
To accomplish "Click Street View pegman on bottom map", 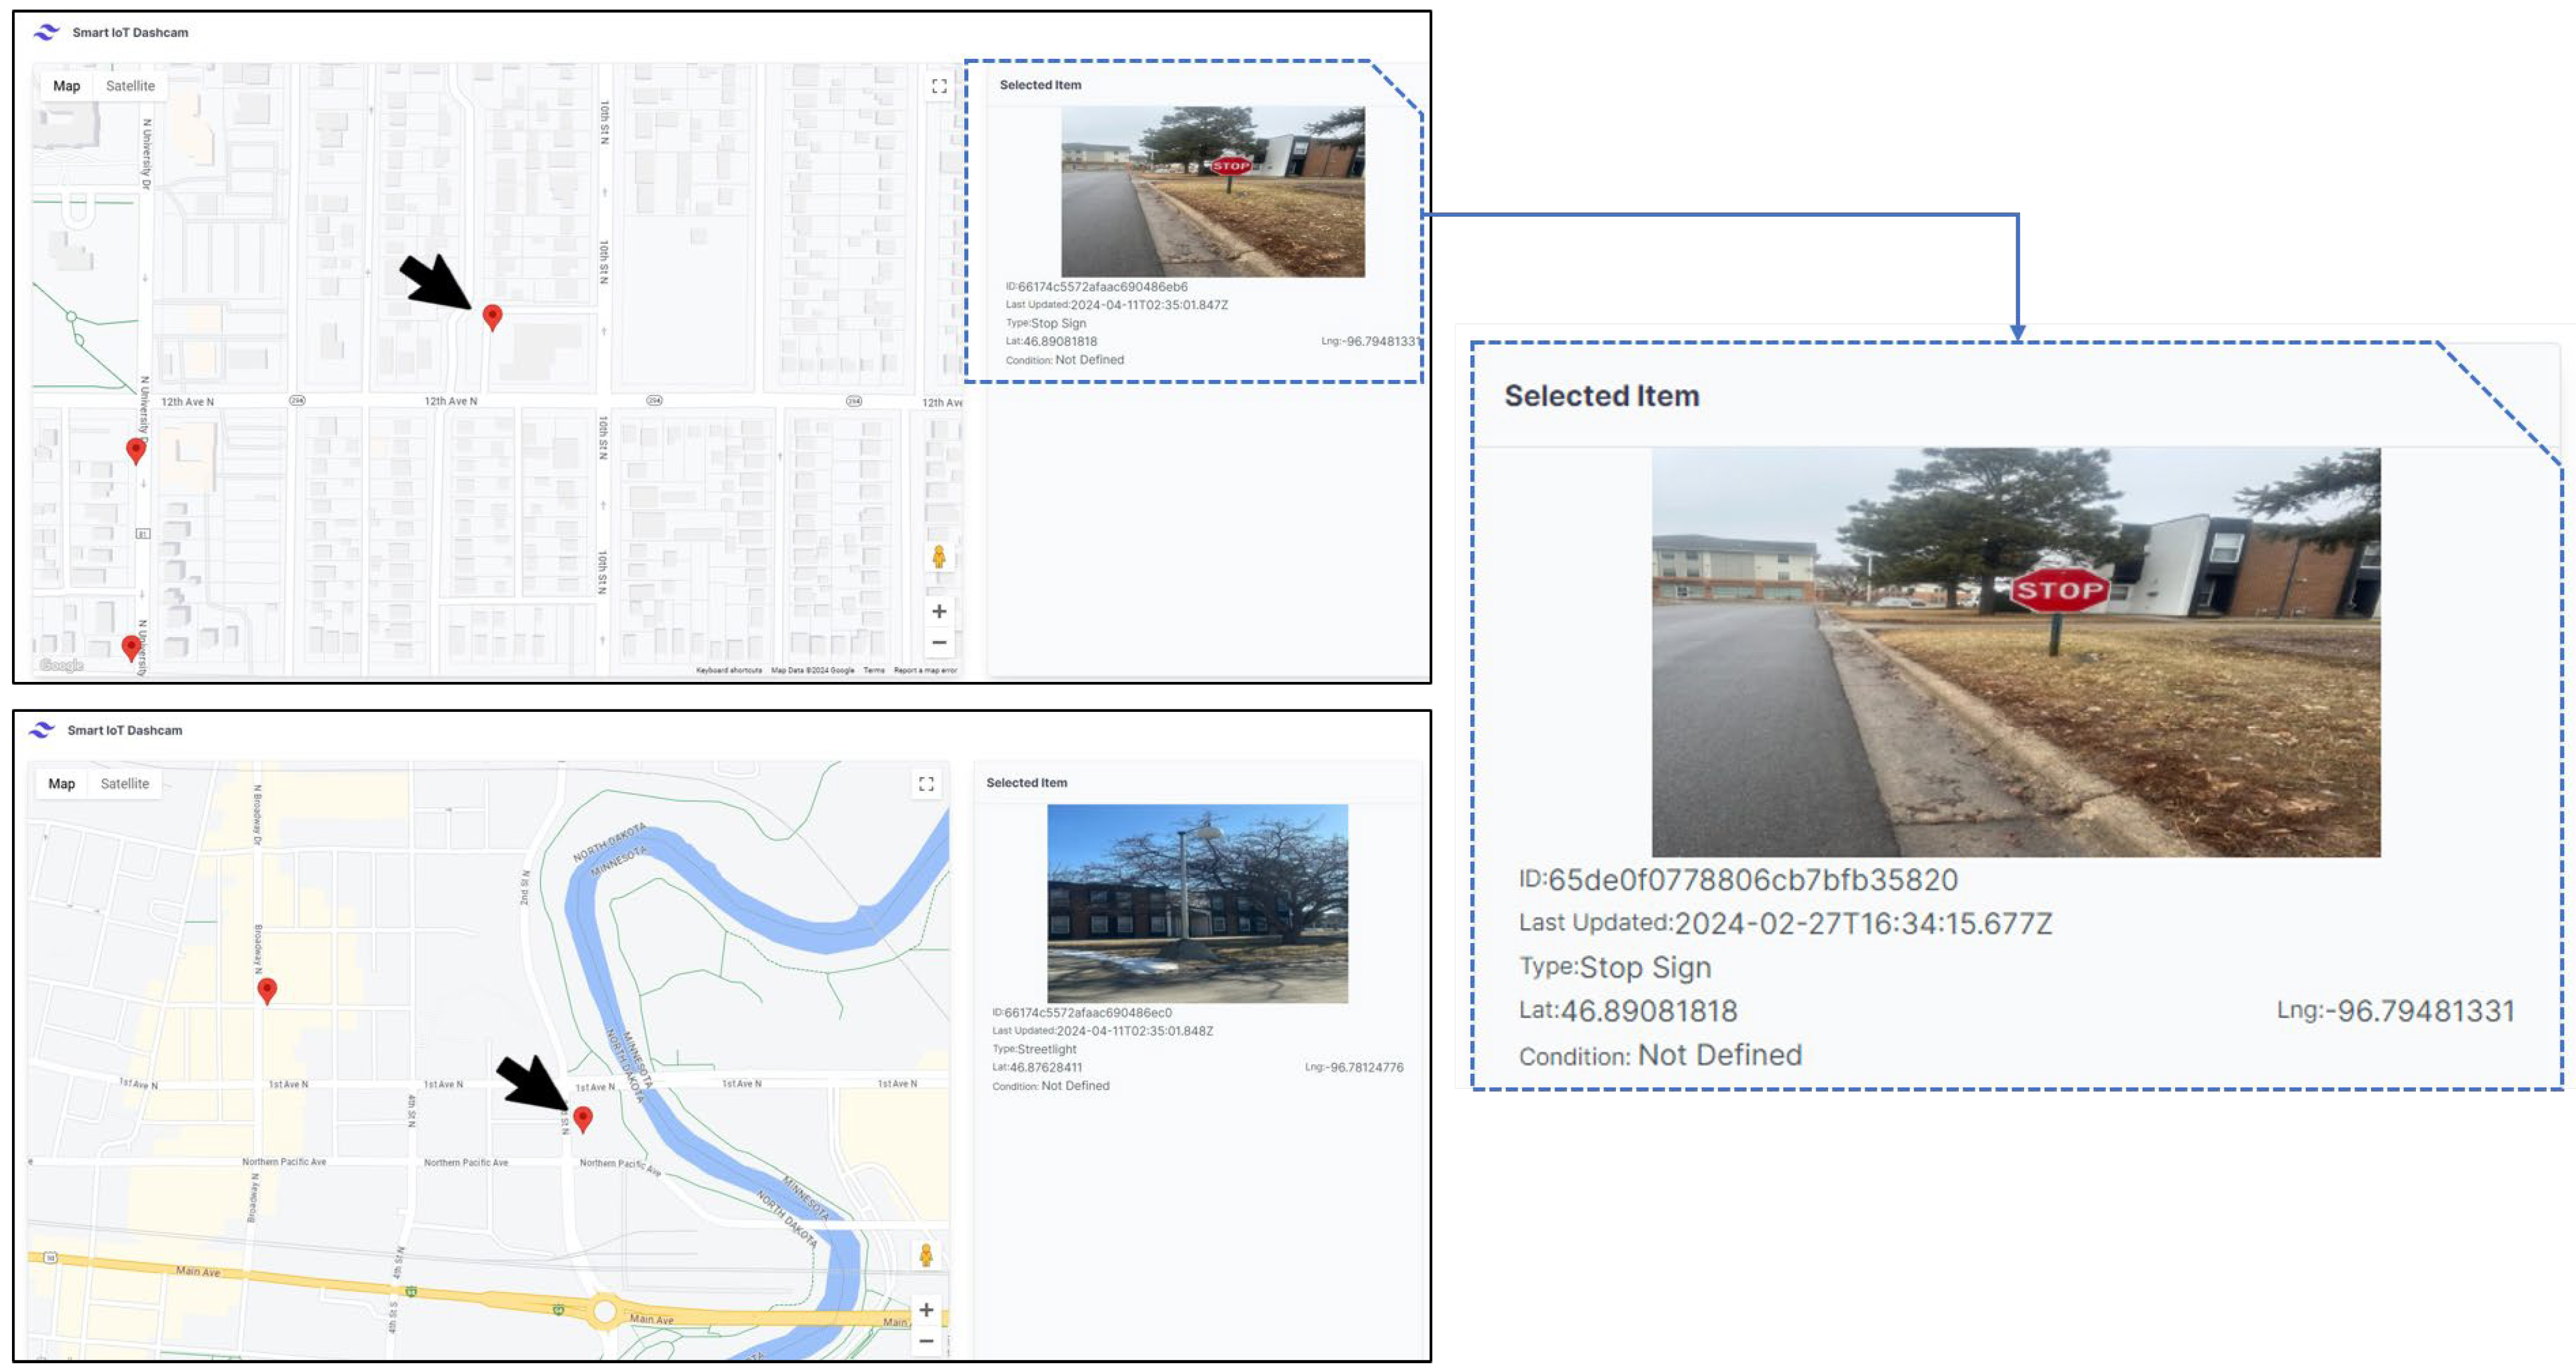I will point(926,1255).
